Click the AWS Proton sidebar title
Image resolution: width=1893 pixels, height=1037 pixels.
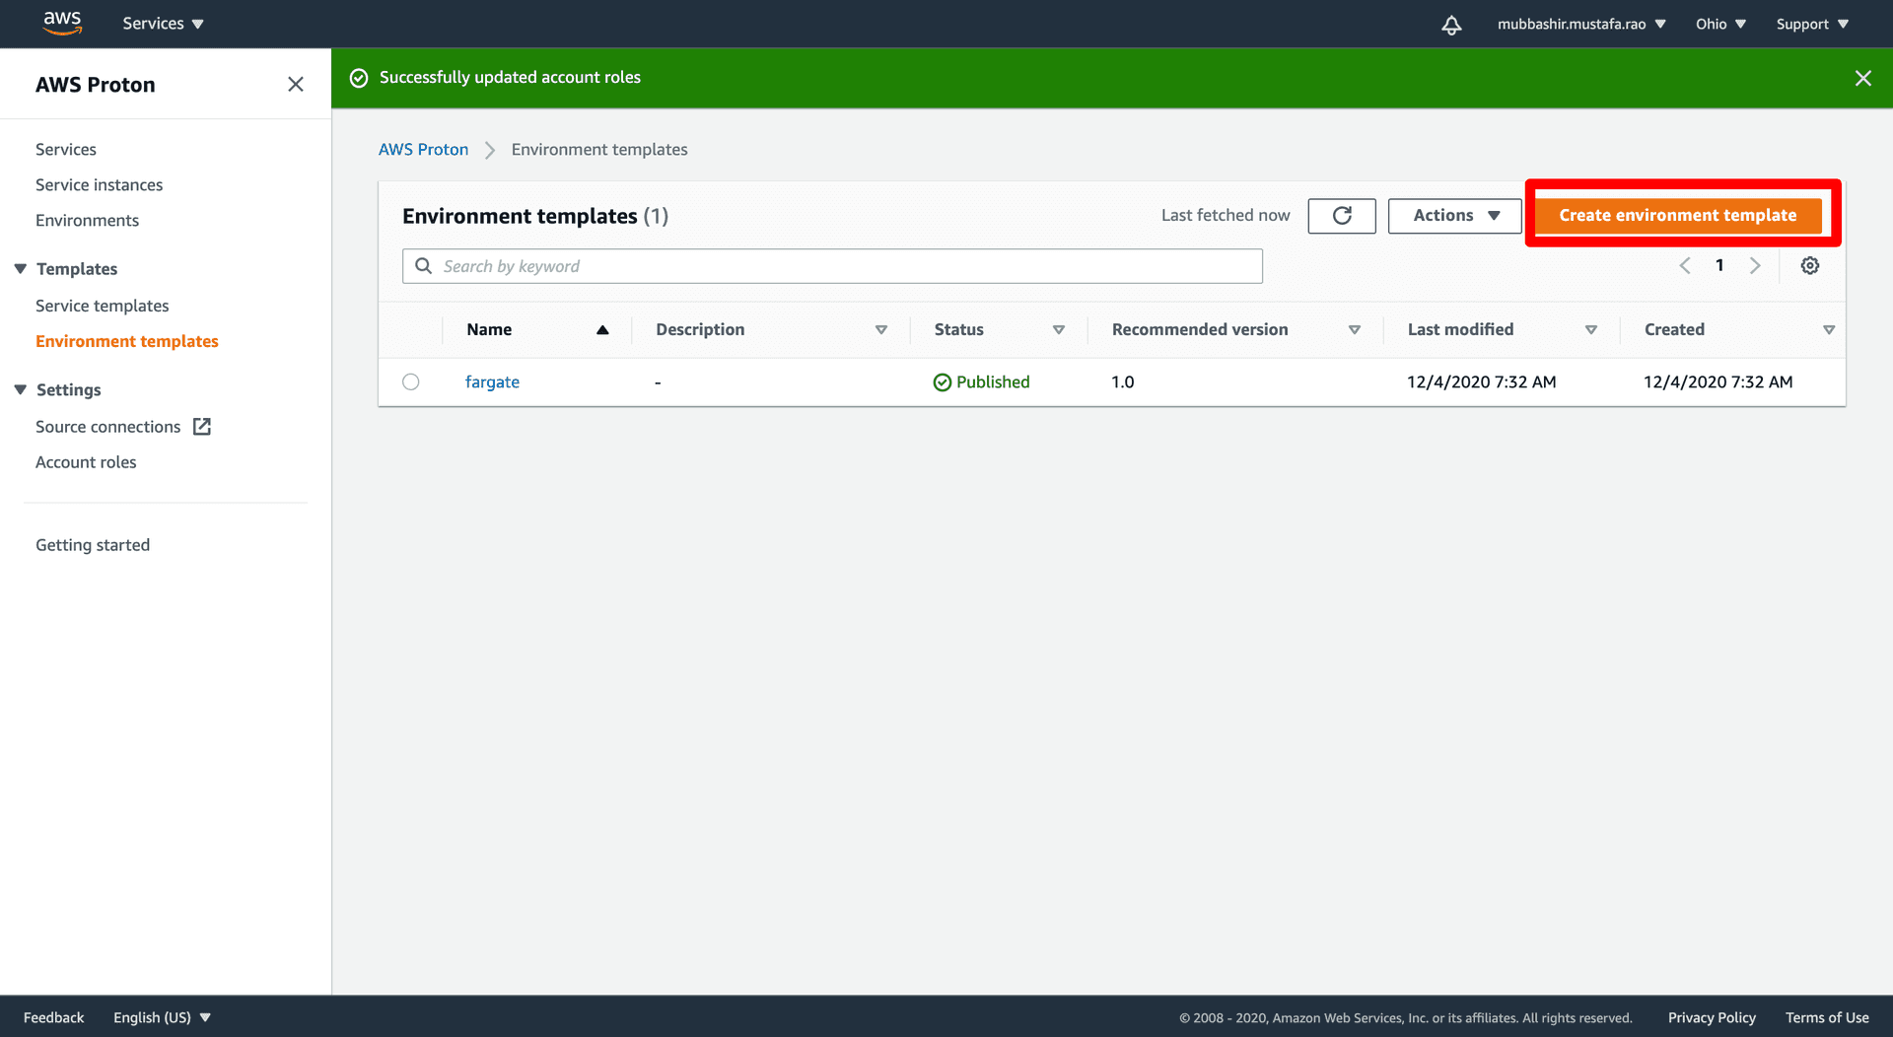click(x=96, y=85)
